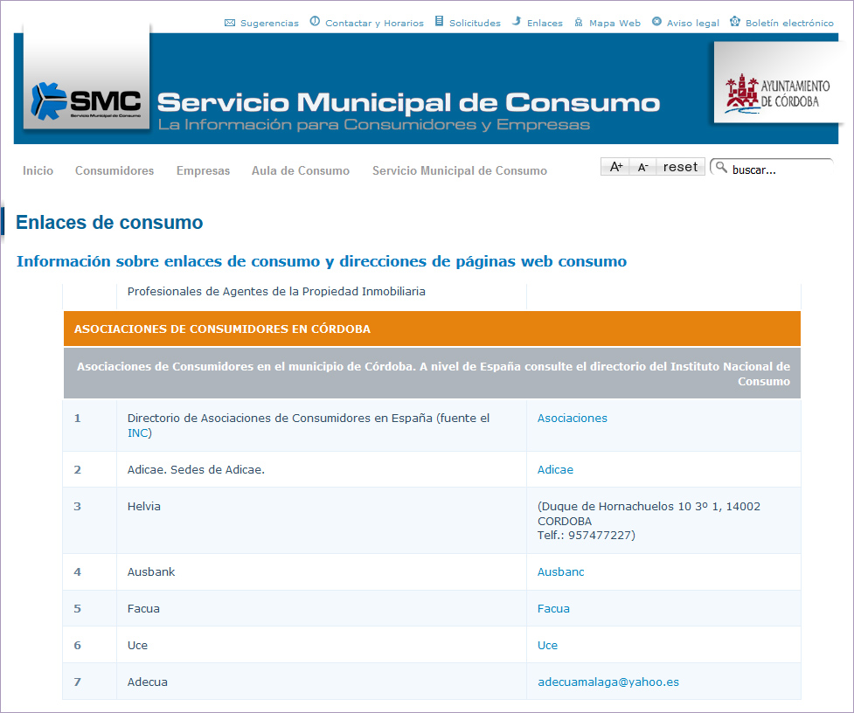Click the Servicio Municipal de Consumo banner title
The image size is (854, 713).
pos(408,102)
